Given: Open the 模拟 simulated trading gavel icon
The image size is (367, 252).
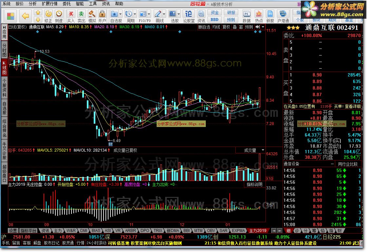Looking at the screenshot, I should point(92,16).
